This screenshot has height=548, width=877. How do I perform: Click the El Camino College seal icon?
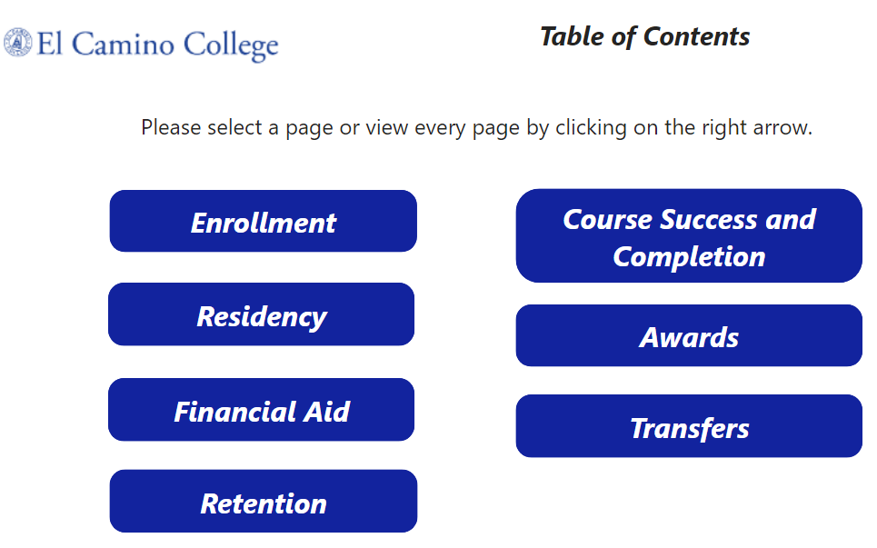18,43
